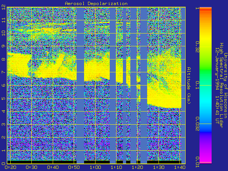Click the '12-January-1994 1:40:41 UT' timestamp
Screen dimensions: 228x171
tap(217, 85)
